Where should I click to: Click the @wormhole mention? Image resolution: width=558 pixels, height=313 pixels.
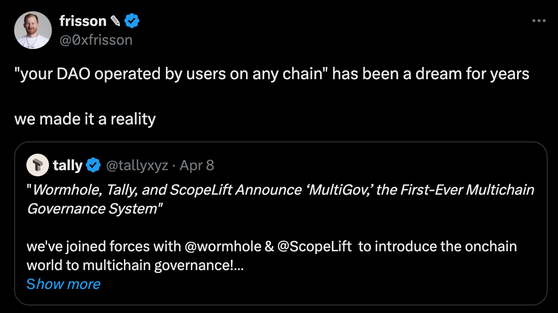(x=223, y=247)
